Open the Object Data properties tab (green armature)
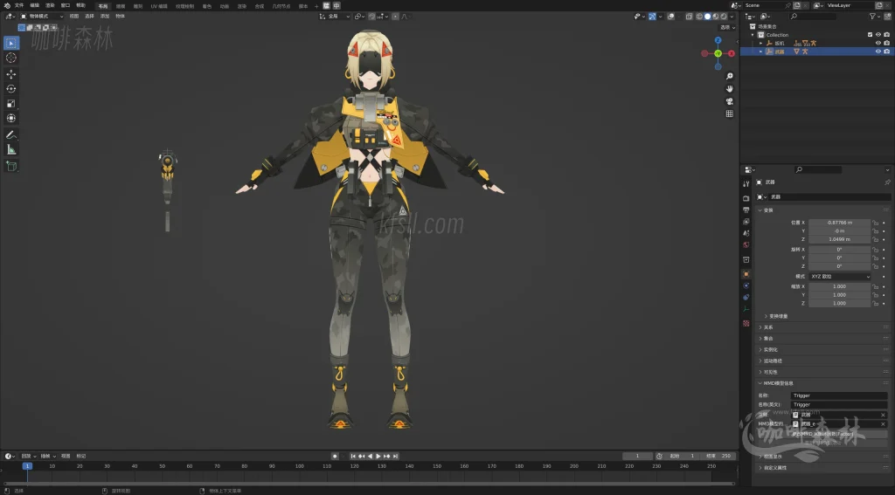The image size is (895, 495). point(746,309)
